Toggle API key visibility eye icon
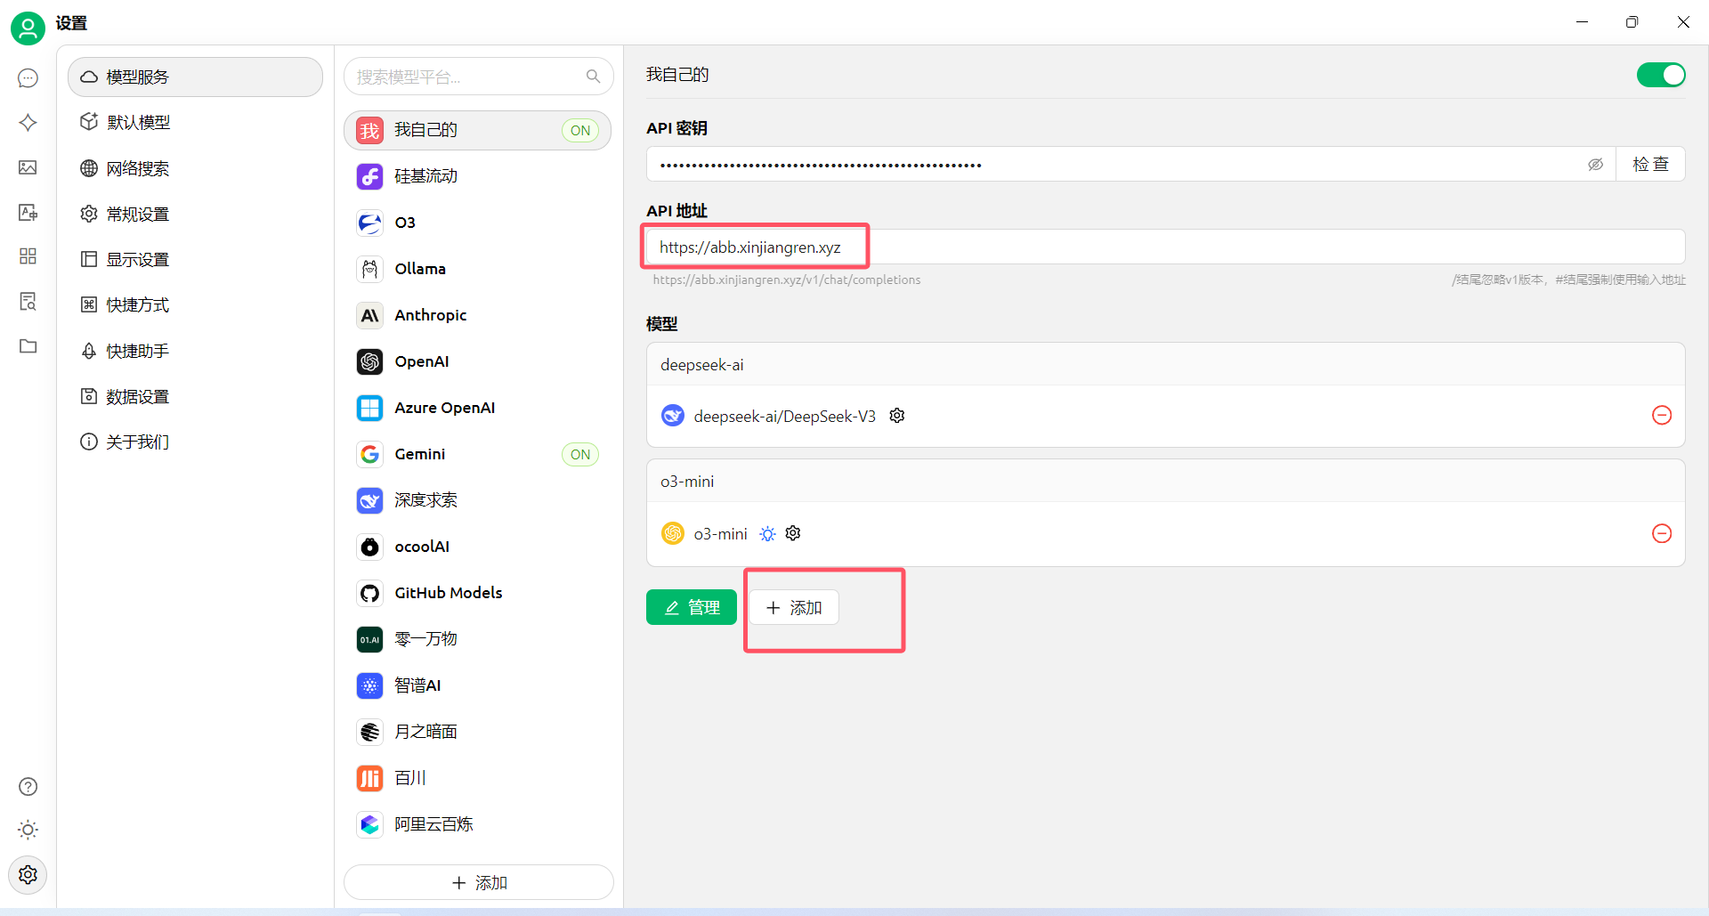 (x=1595, y=165)
